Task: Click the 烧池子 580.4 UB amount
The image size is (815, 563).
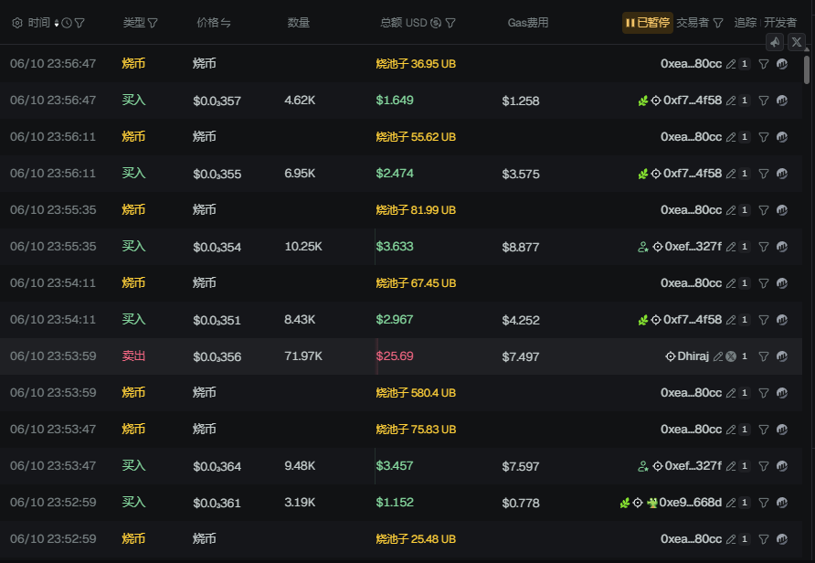Action: pos(416,392)
